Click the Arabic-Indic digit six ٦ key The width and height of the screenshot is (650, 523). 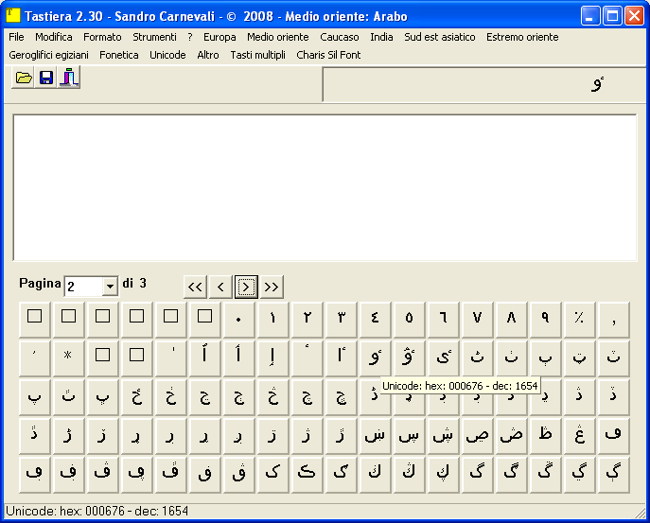443,320
